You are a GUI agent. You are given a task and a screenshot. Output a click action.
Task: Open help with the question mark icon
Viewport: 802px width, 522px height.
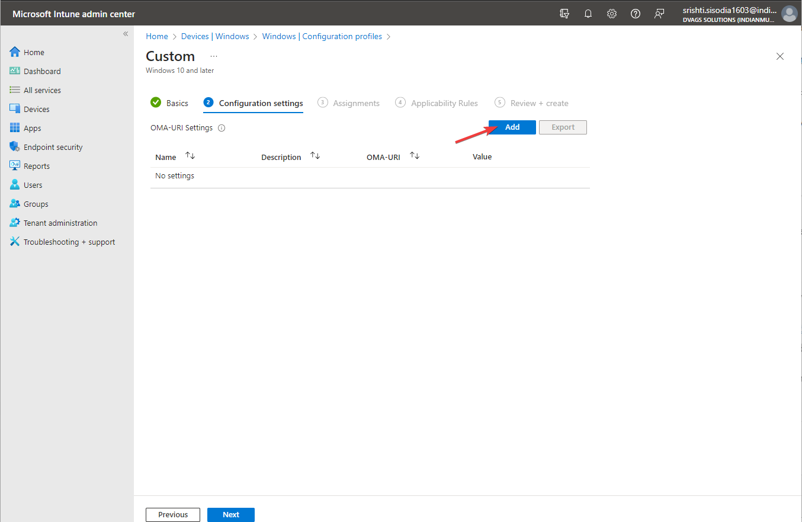(636, 13)
